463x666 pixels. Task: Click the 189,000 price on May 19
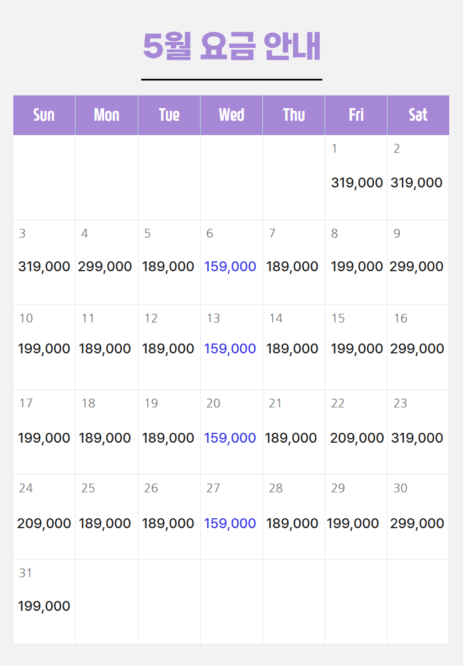(168, 438)
